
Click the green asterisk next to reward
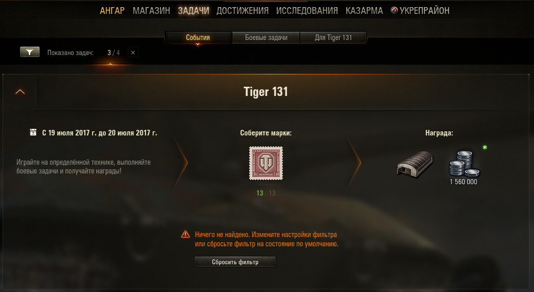(485, 148)
